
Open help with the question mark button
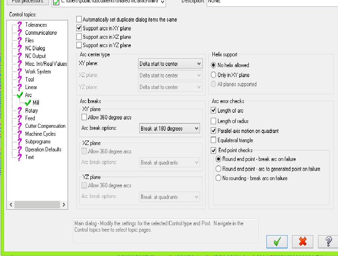(x=328, y=242)
